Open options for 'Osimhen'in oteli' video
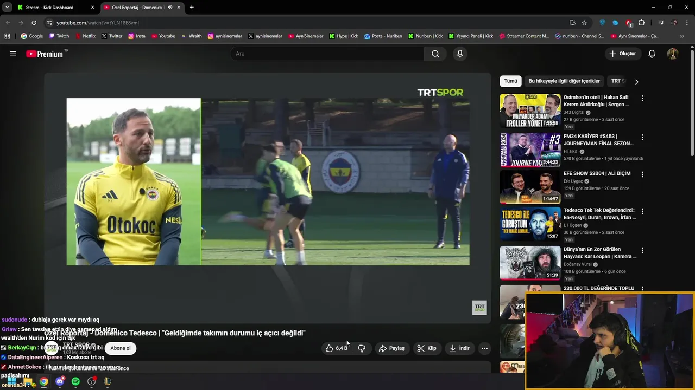This screenshot has width=695, height=390. coord(642,99)
